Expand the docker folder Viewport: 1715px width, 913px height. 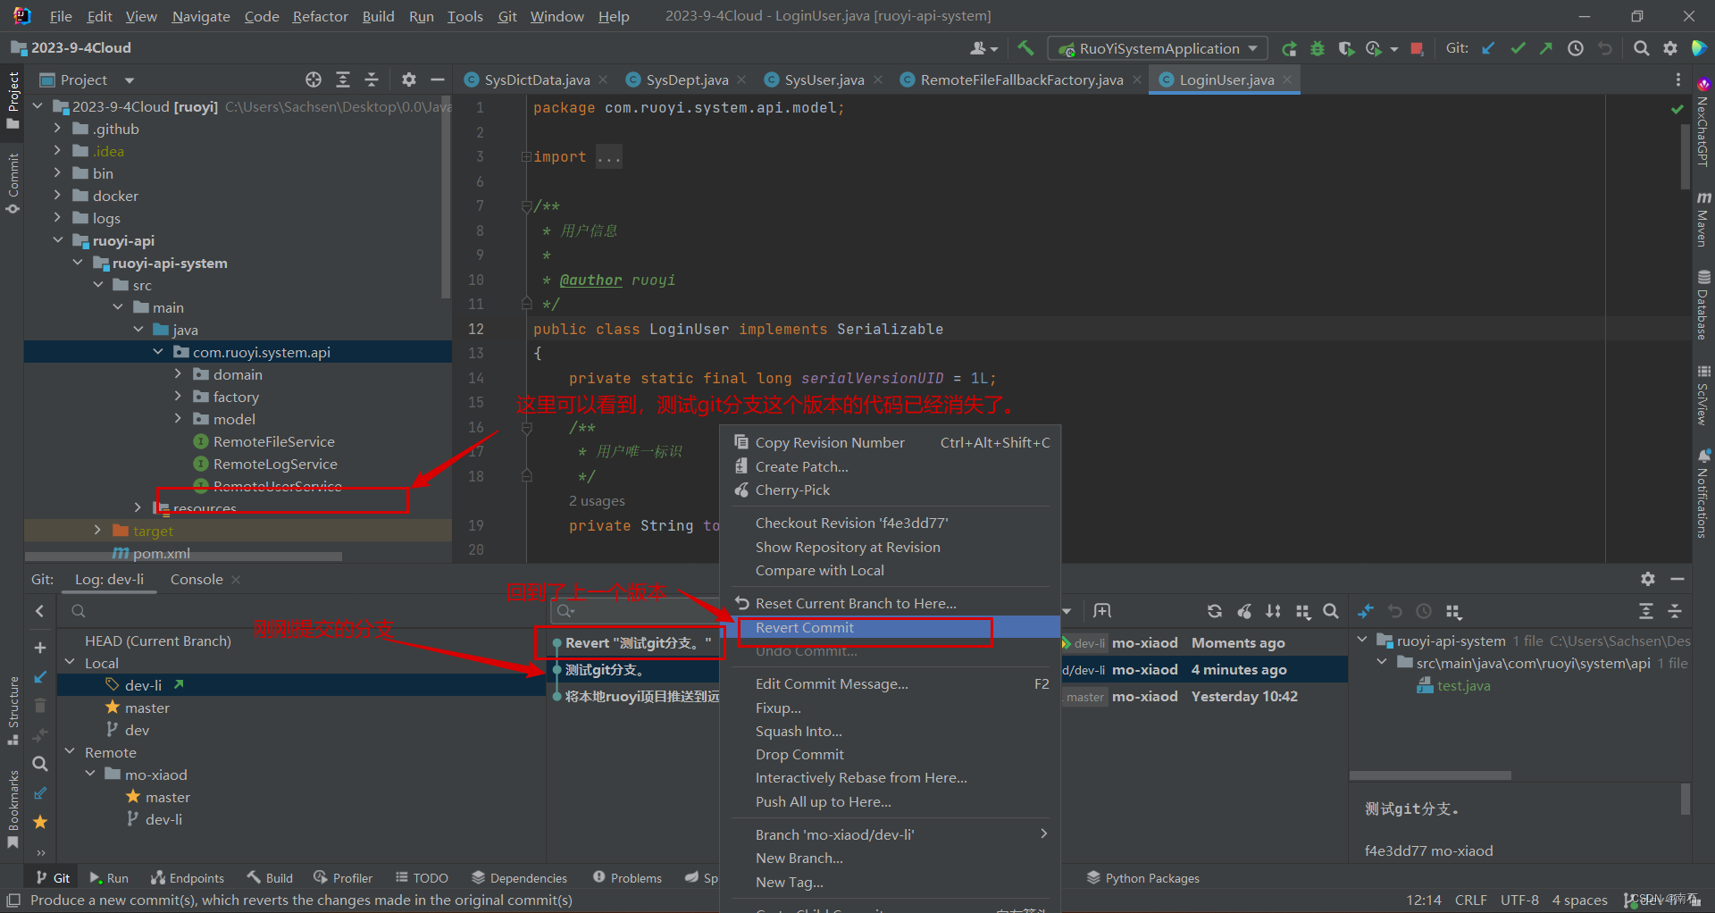tap(57, 196)
